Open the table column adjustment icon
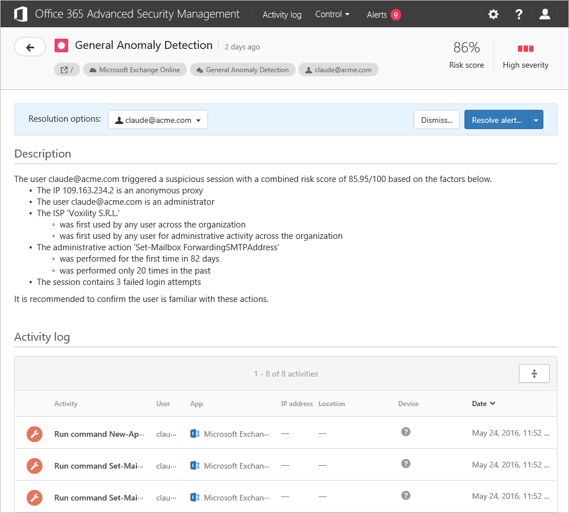Viewport: 569px width, 513px height. coord(534,373)
